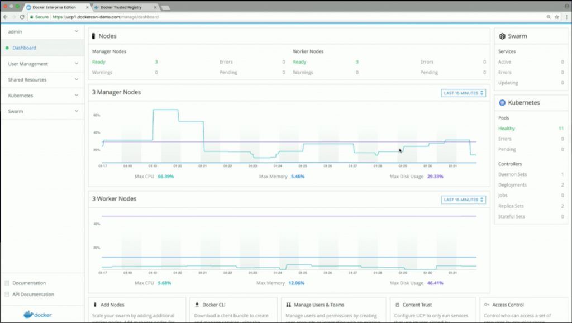Select Dashboard in the sidebar
Screen dimensions: 572x323
[x=42, y=48]
